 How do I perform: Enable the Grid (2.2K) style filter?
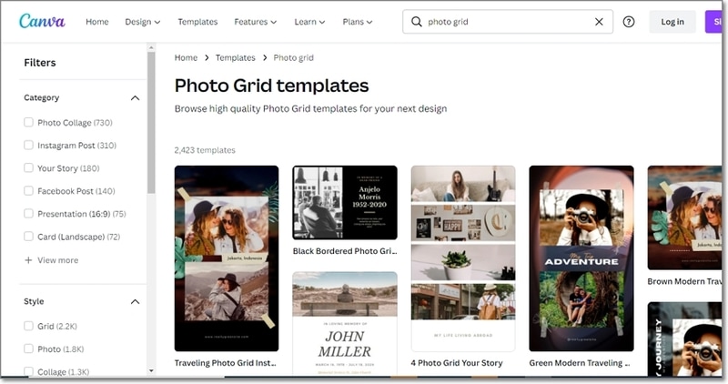[x=28, y=326]
